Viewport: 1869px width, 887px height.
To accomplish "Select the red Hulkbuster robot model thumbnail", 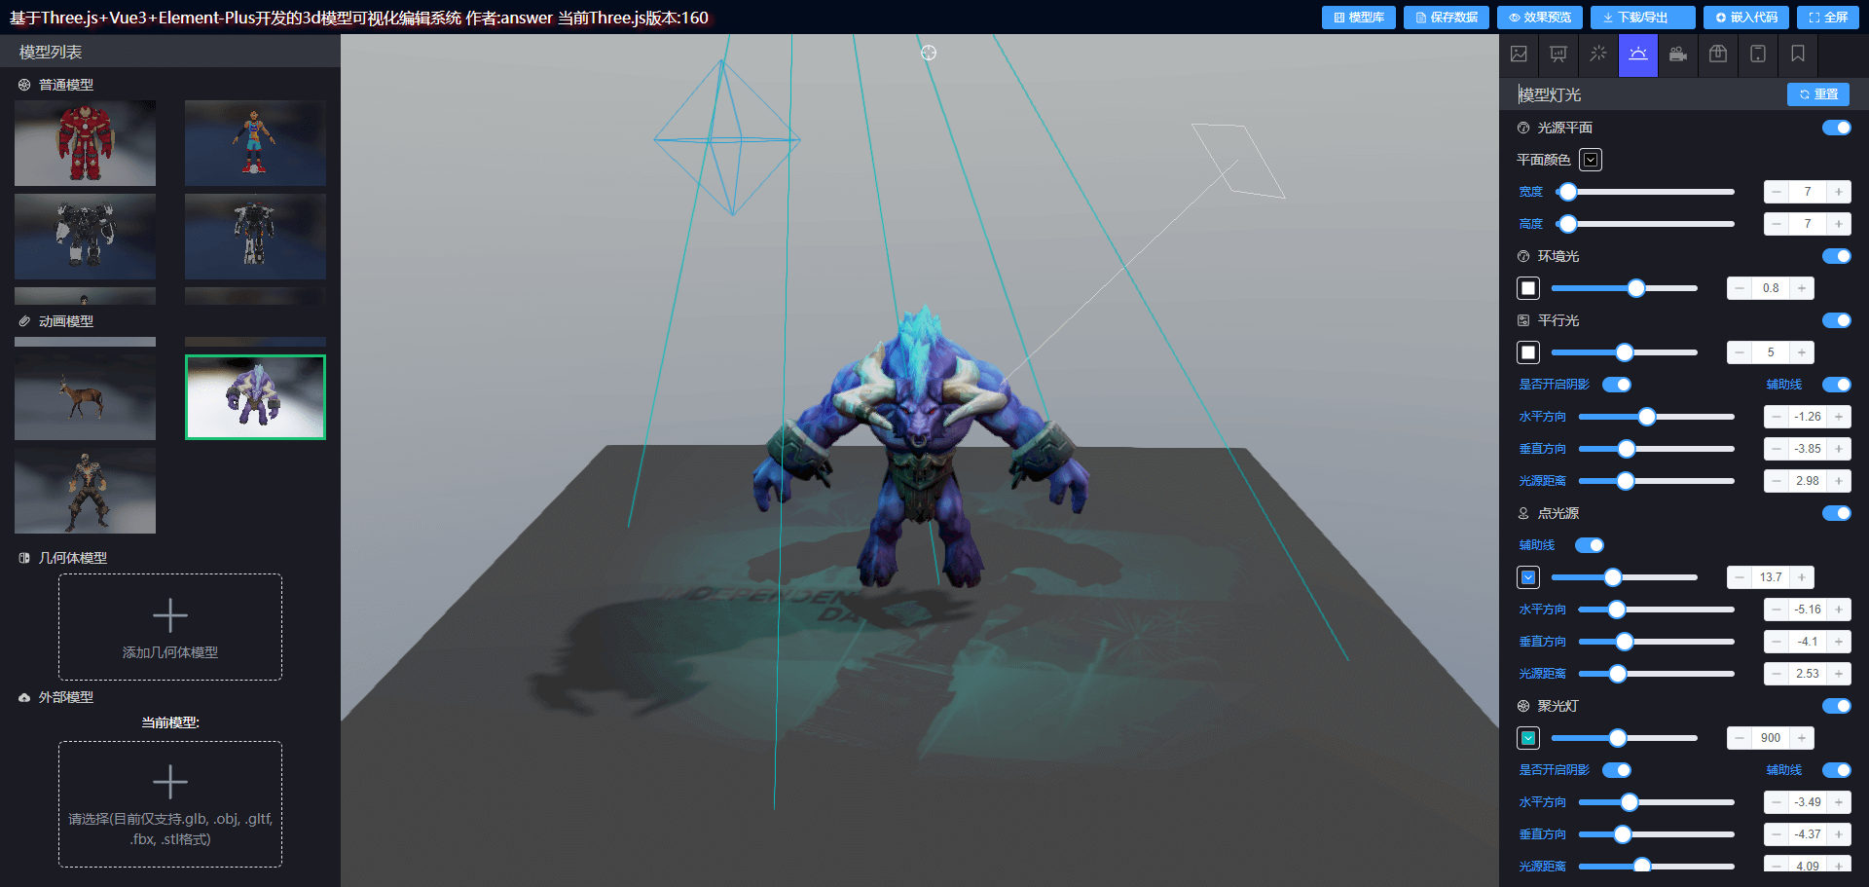I will (85, 143).
